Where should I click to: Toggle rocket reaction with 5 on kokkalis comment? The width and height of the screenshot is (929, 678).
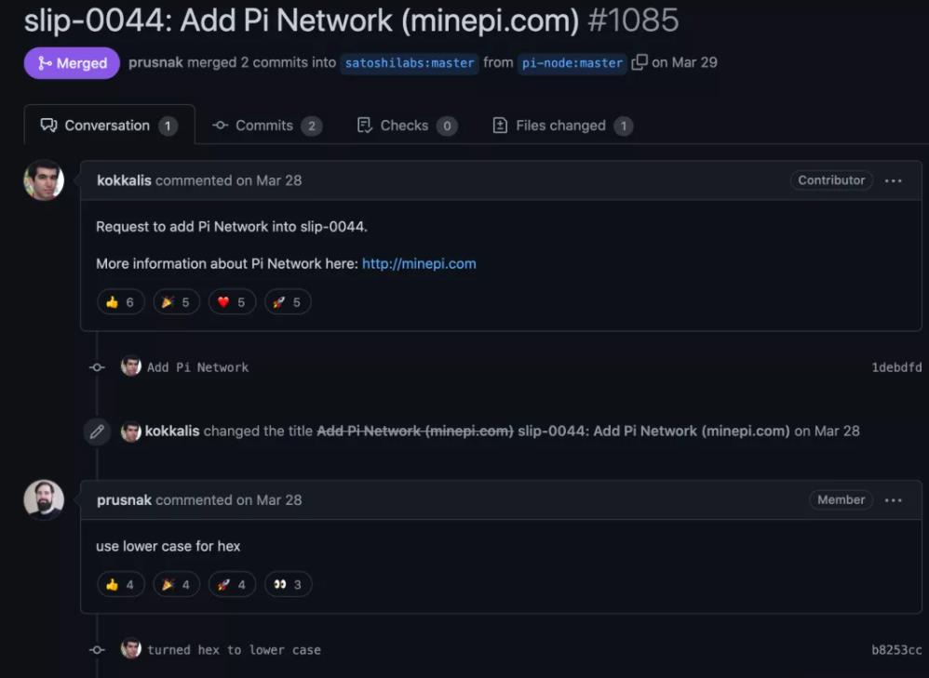pos(288,302)
